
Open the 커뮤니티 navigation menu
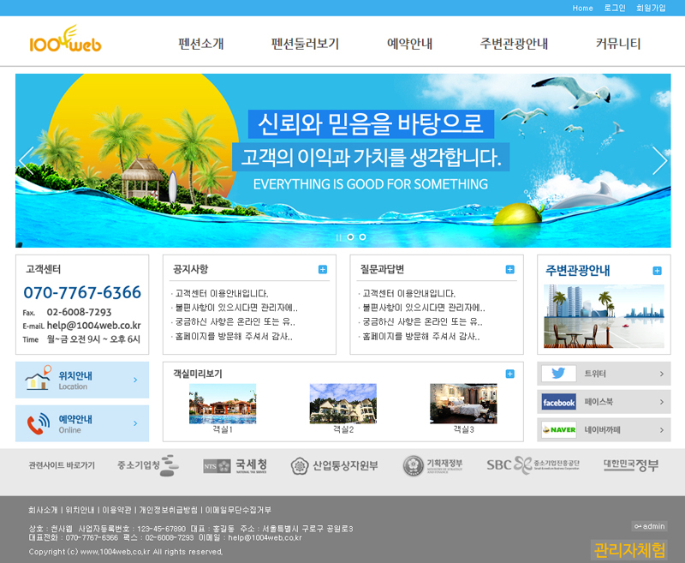(618, 44)
